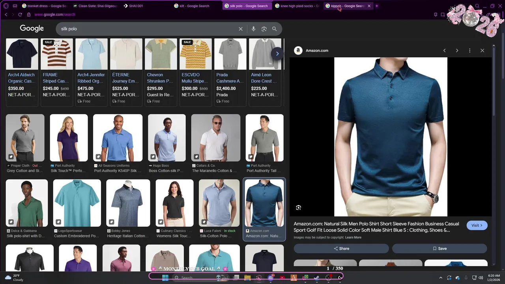The image size is (505, 284).
Task: Save the selected image
Action: pyautogui.click(x=440, y=248)
